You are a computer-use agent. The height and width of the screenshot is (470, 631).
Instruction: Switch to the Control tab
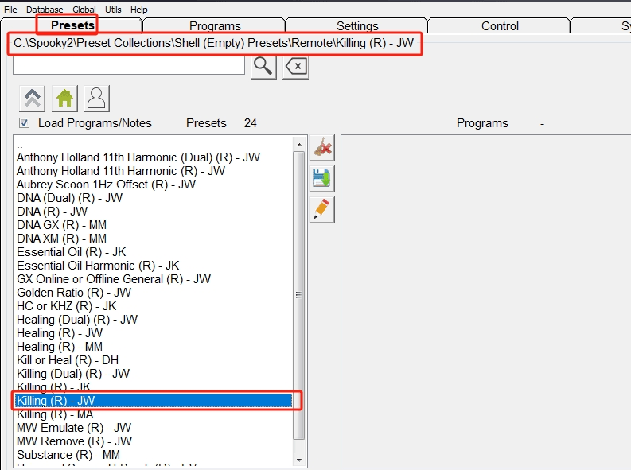tap(500, 26)
